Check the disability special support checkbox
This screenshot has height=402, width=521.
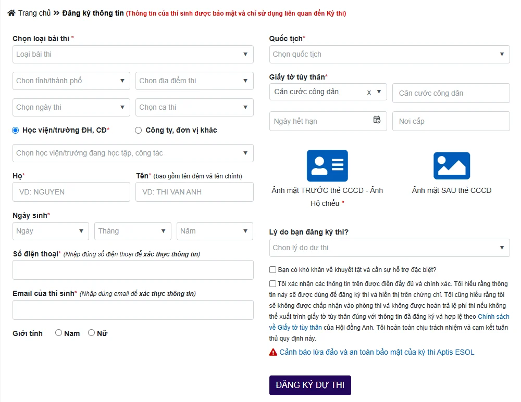coord(272,269)
